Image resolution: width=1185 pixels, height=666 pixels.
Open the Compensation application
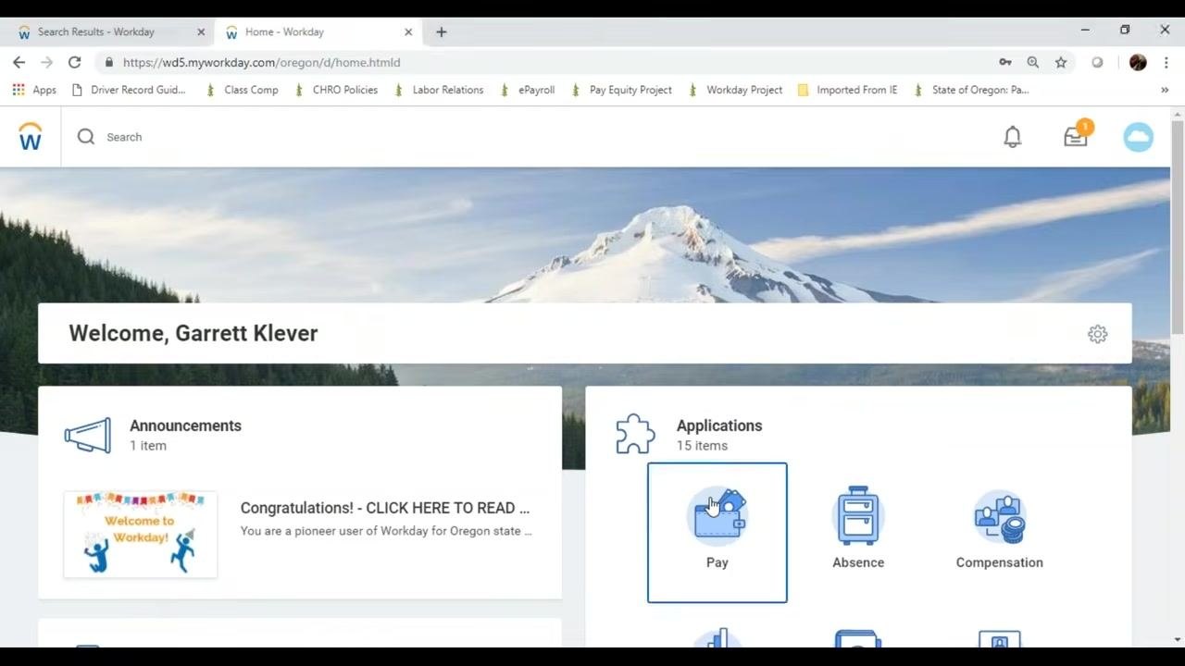coord(1000,529)
